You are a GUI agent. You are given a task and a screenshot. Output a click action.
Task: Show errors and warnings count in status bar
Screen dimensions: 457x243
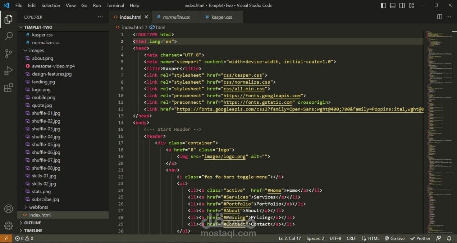click(x=24, y=238)
